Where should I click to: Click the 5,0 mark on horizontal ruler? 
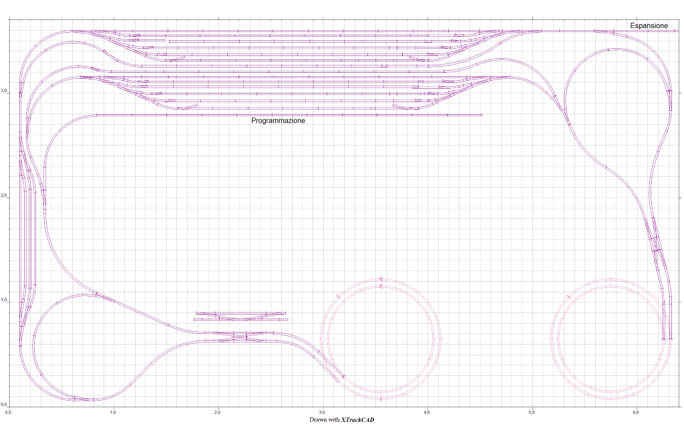[x=532, y=413]
